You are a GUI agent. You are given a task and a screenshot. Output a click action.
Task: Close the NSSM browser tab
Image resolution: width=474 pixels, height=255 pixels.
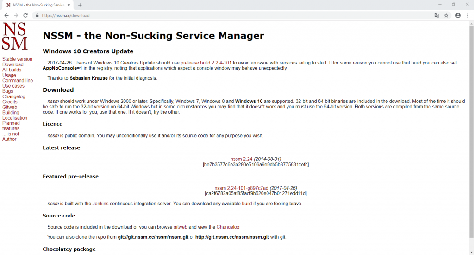pos(69,5)
